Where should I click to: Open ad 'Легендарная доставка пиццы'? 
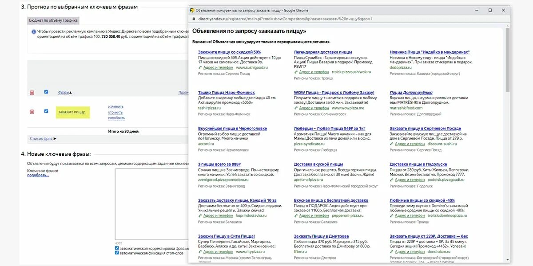[x=323, y=52]
